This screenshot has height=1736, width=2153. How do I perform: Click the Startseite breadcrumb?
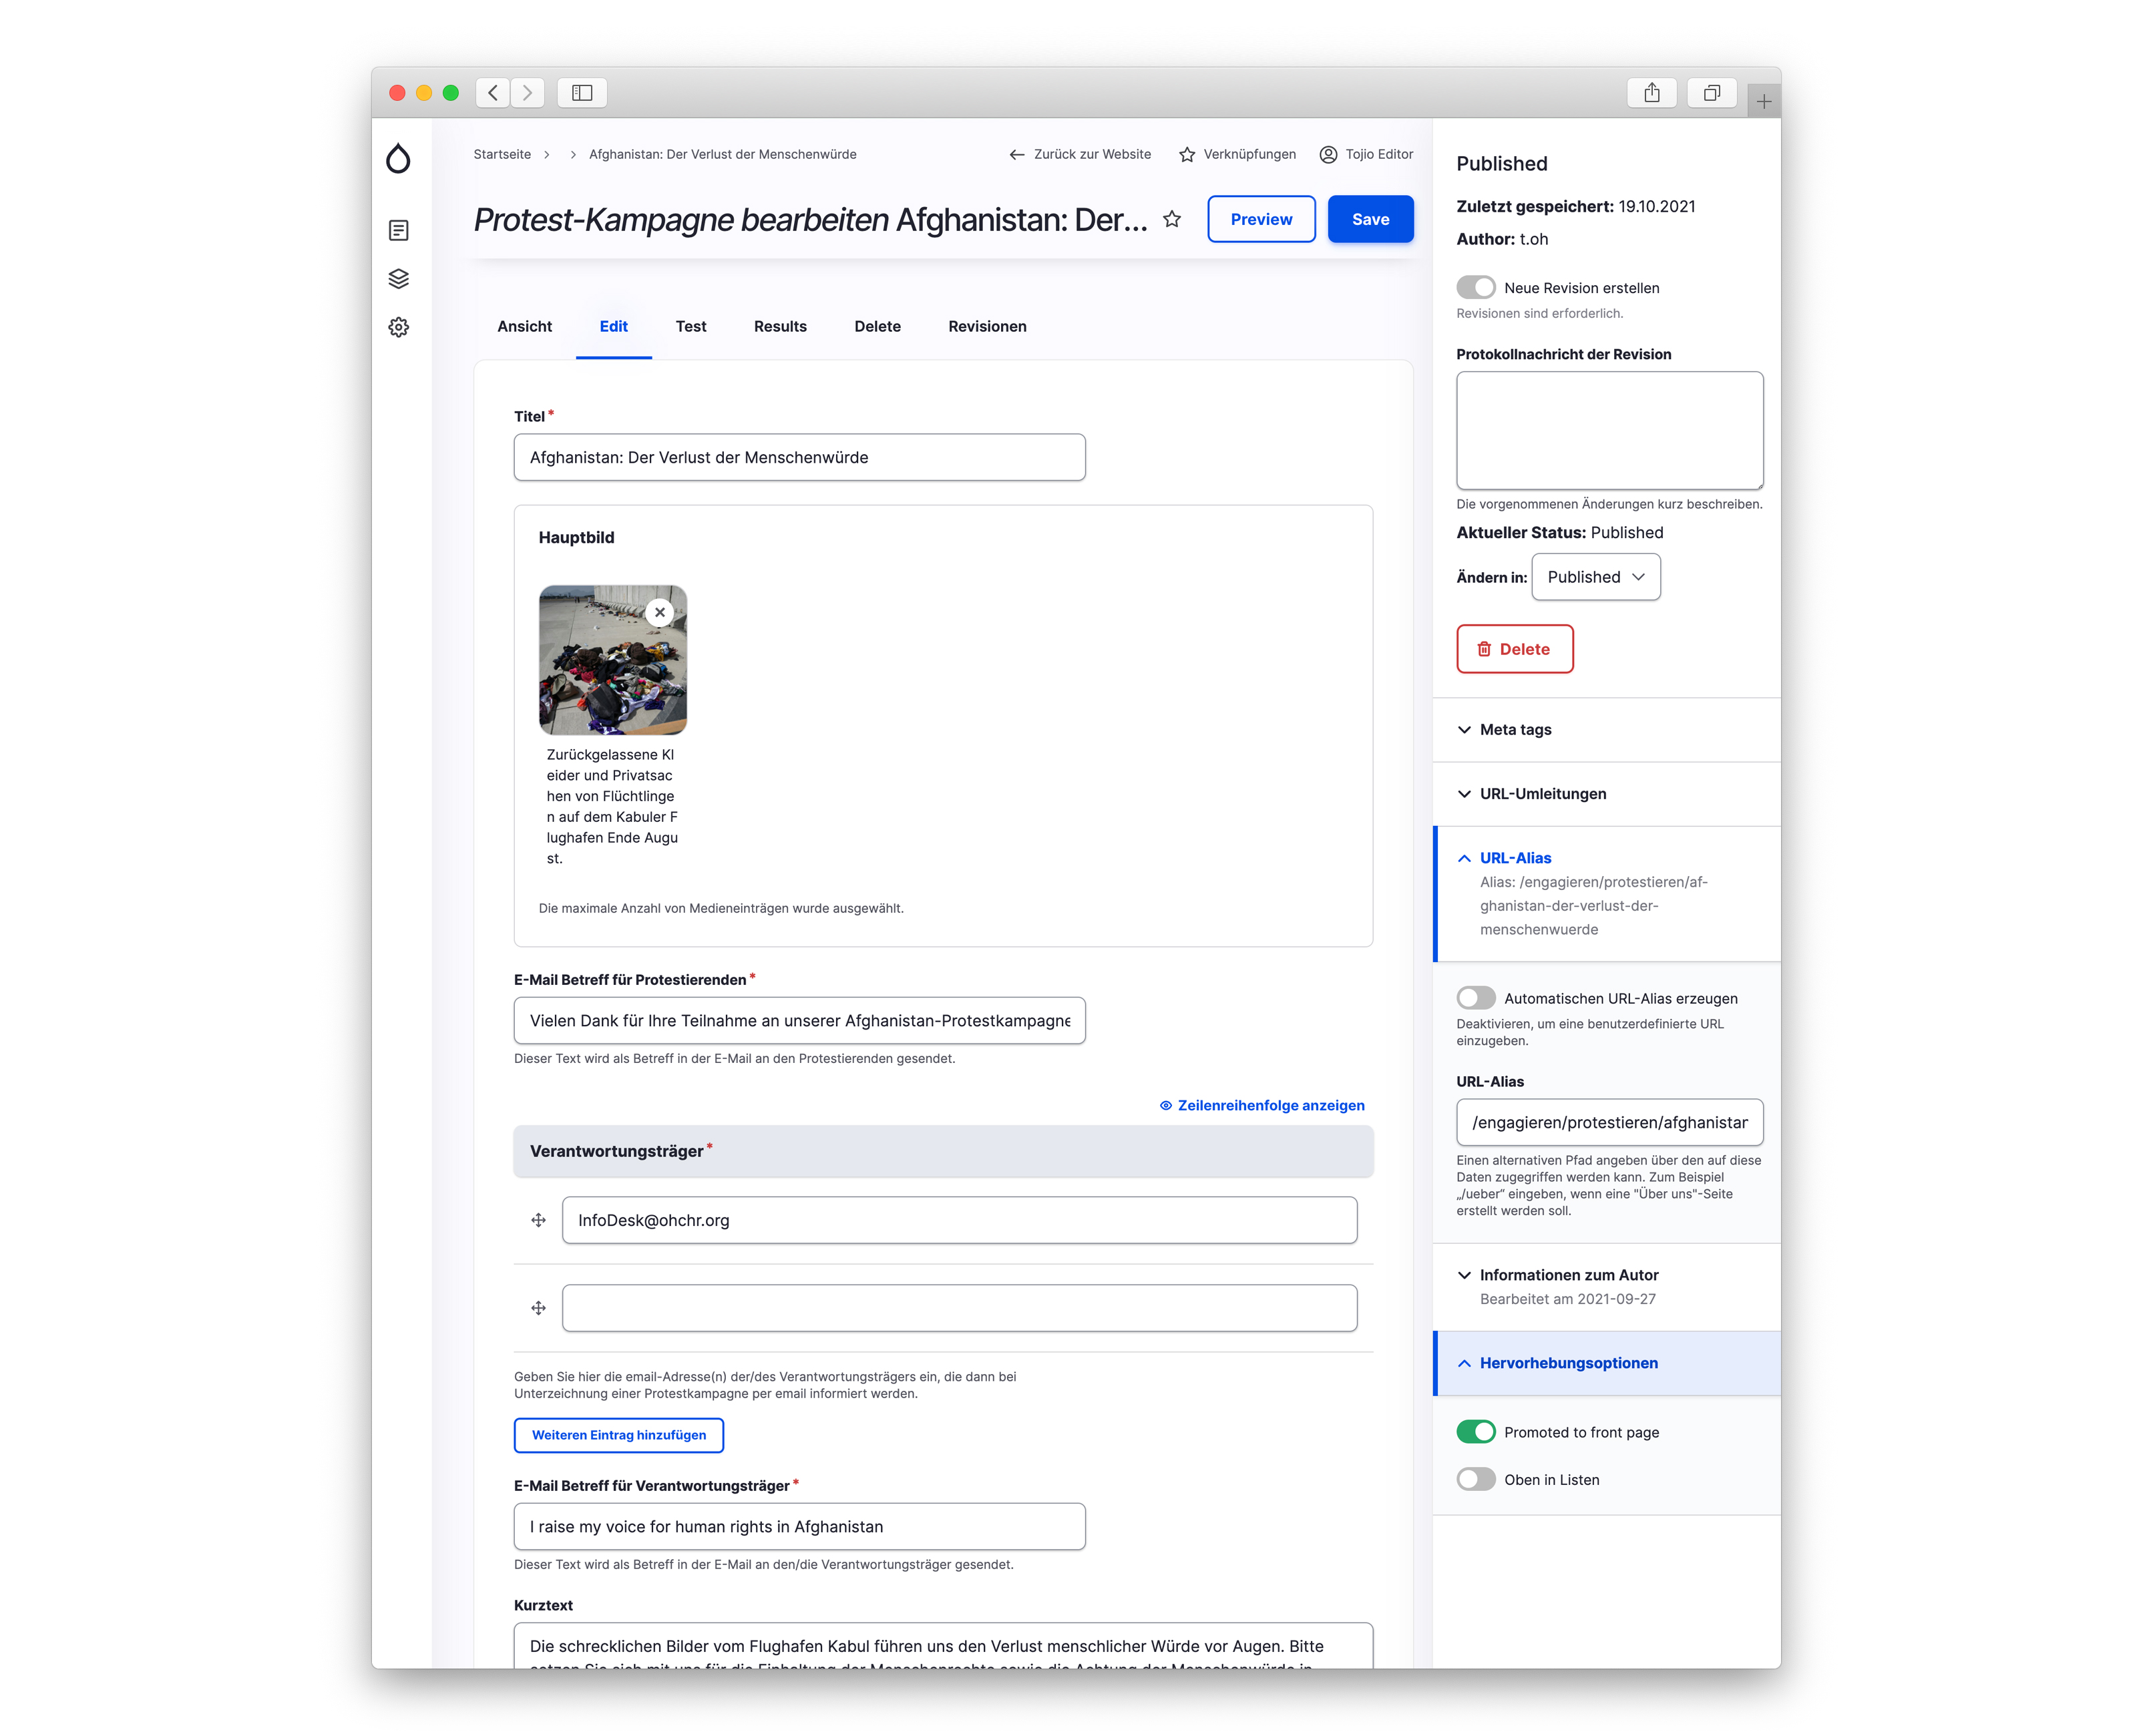pyautogui.click(x=502, y=154)
